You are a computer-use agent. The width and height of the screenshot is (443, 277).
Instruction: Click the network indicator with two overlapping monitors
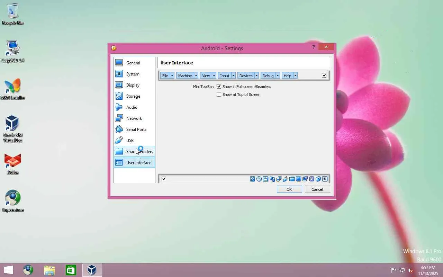(279, 179)
